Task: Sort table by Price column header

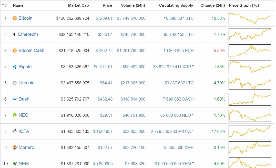Action: [107, 5]
